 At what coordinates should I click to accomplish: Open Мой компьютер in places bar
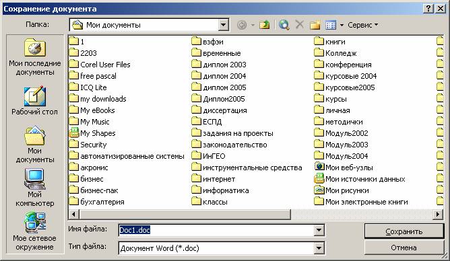35,188
